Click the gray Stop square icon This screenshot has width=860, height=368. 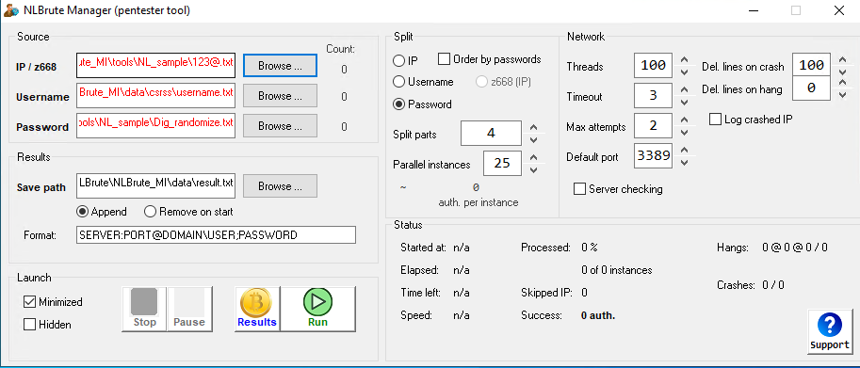[144, 302]
